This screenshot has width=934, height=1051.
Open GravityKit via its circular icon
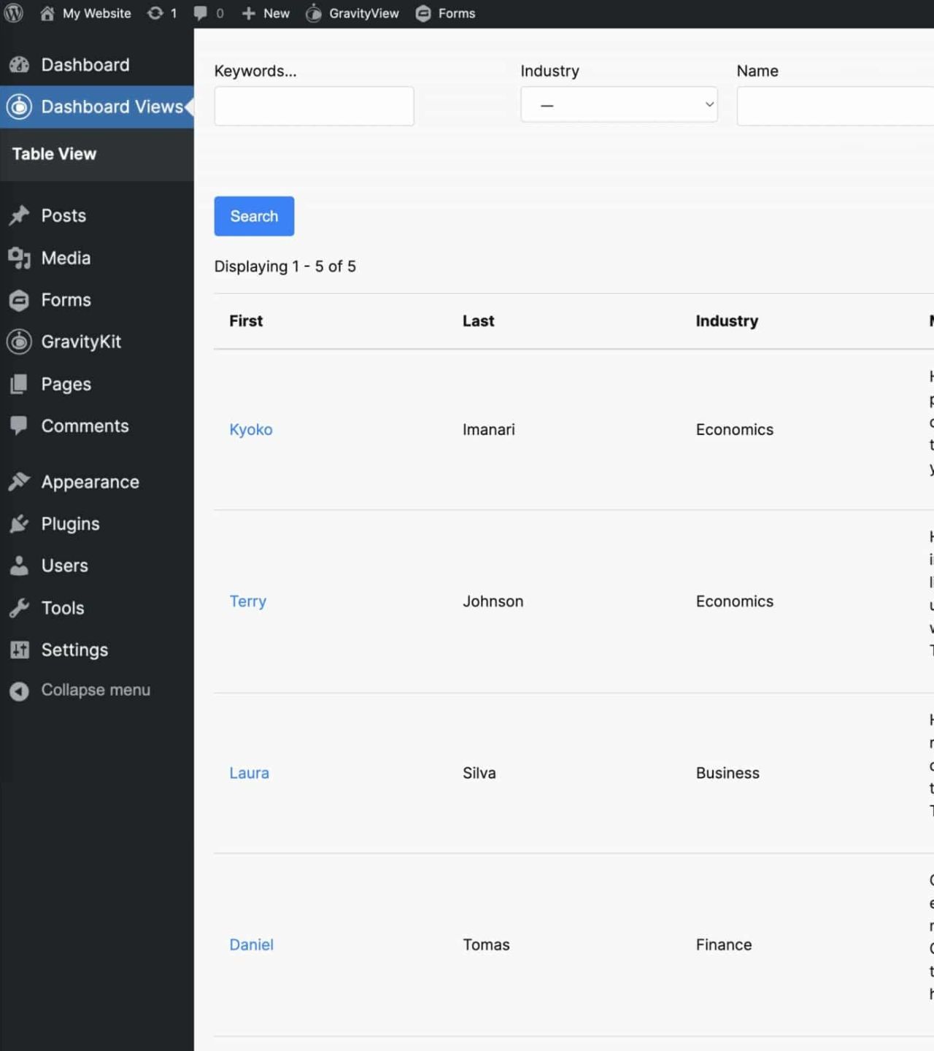tap(18, 342)
